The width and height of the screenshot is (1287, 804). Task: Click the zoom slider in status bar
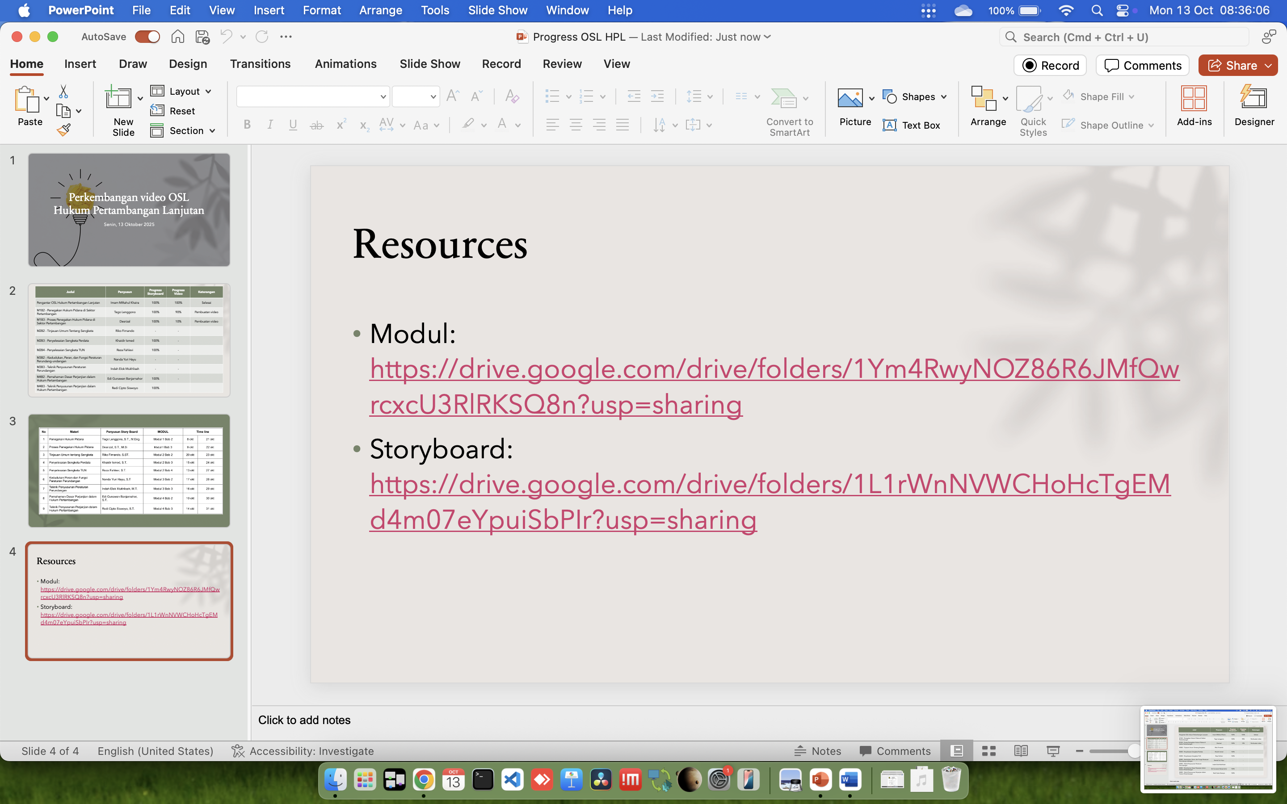[1111, 751]
